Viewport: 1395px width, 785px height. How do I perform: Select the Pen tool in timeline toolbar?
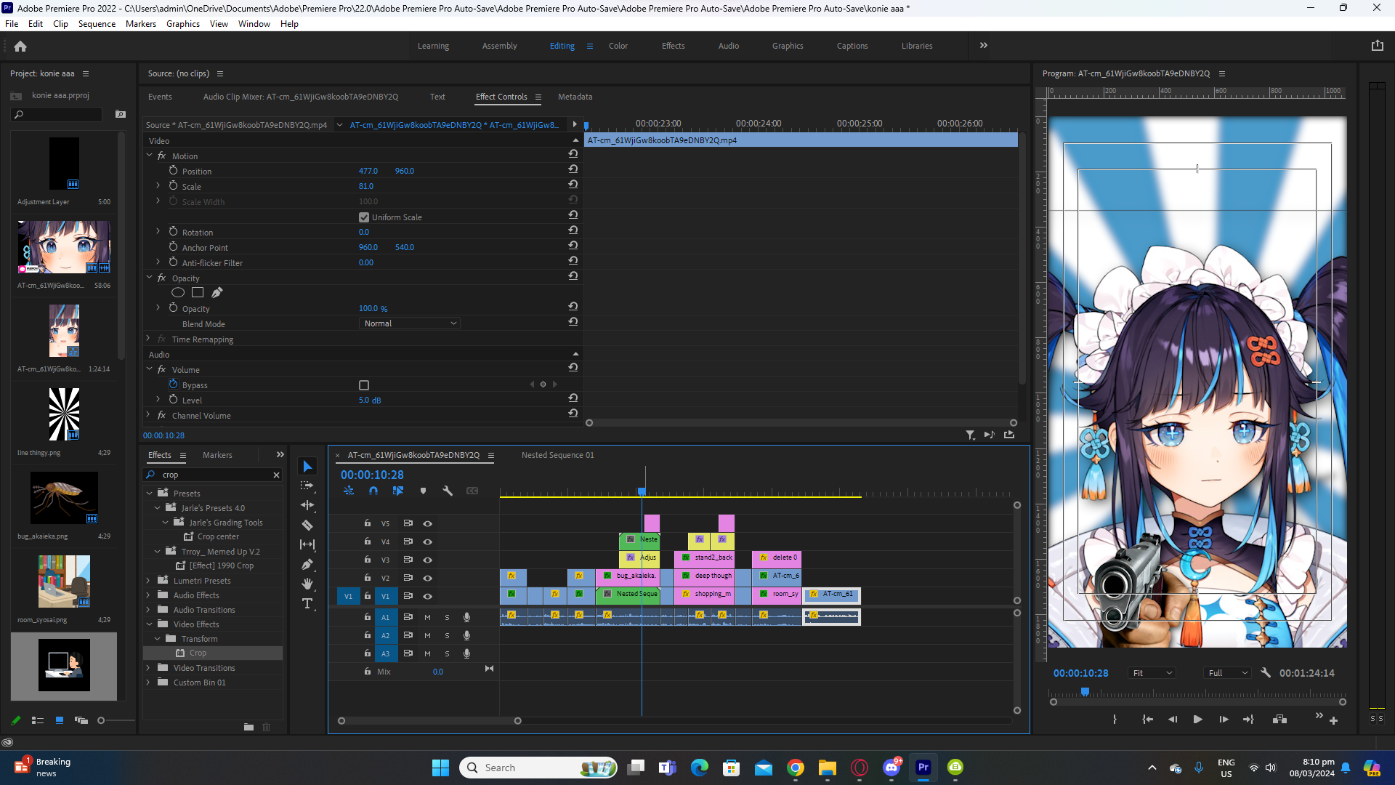307,564
